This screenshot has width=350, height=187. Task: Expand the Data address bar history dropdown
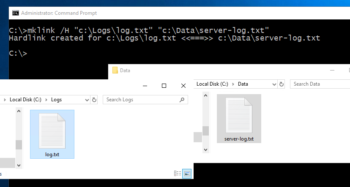tap(274, 84)
